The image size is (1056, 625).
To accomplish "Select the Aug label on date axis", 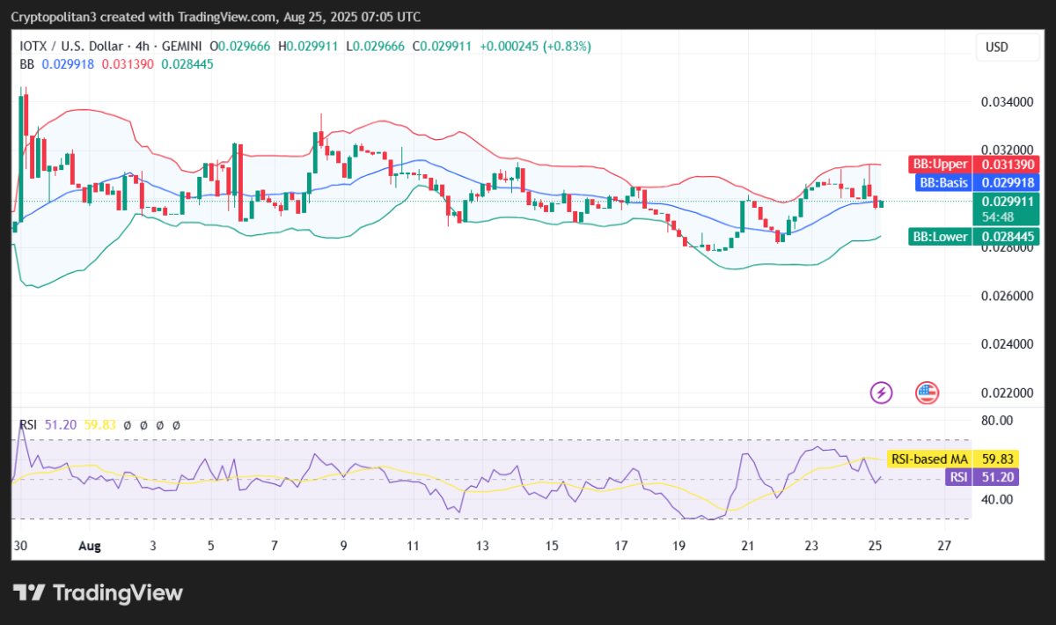I will coord(89,546).
